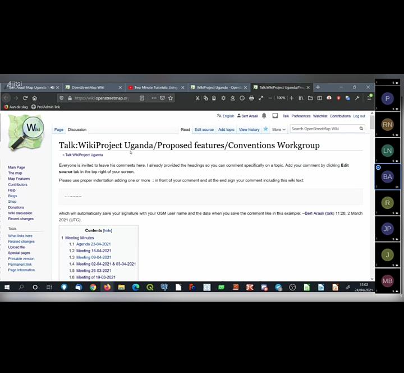The height and width of the screenshot is (373, 404).
Task: Click in the Search OpenStreetMap Wiki field
Action: (324, 129)
